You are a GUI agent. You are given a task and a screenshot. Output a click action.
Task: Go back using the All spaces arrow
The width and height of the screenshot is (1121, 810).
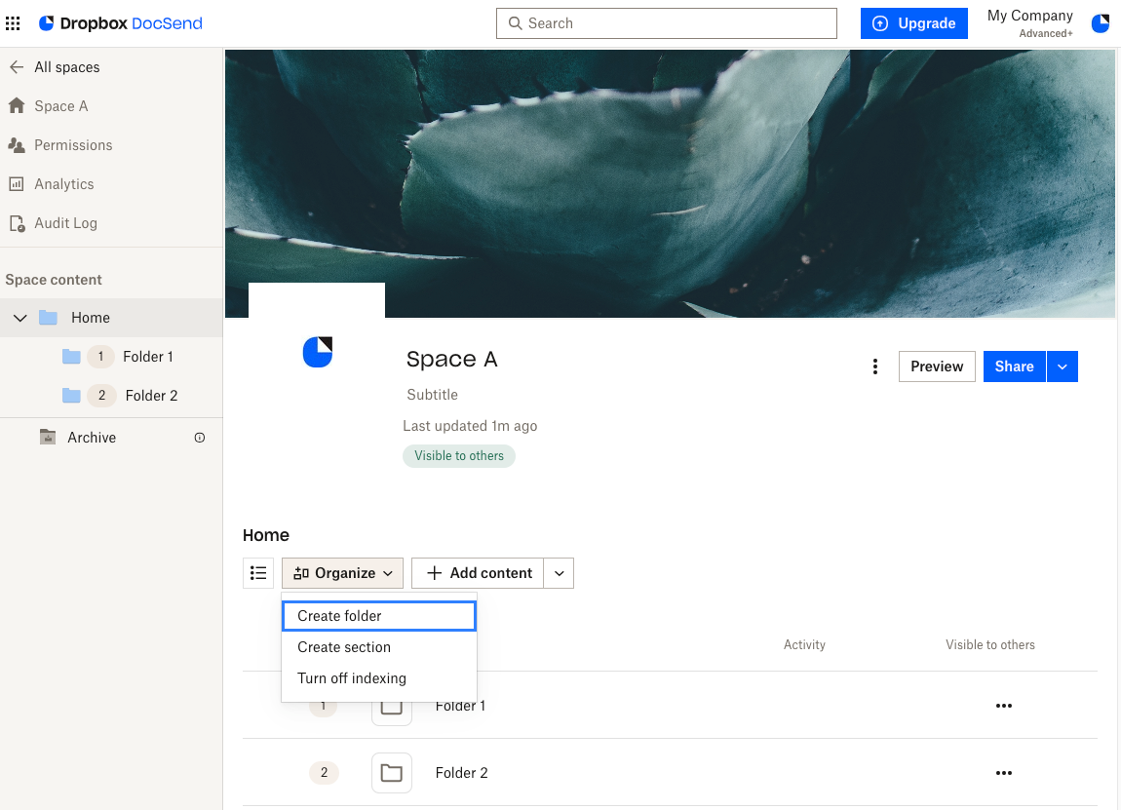(x=16, y=66)
